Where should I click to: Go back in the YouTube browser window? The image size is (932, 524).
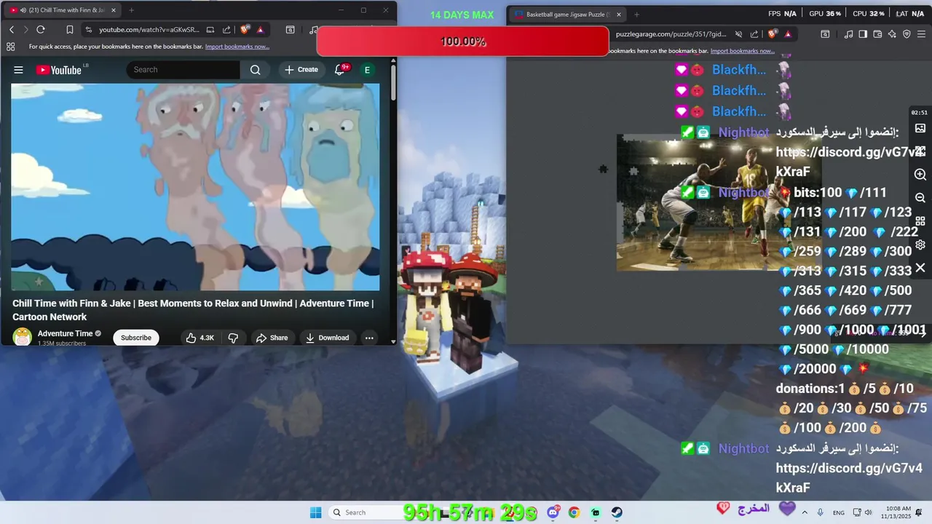12,30
